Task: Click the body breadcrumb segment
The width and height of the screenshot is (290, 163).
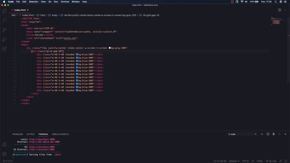Action: coord(54,15)
